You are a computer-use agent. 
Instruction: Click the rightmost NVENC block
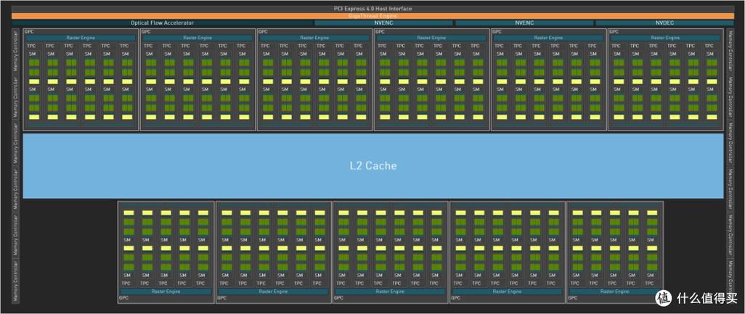pyautogui.click(x=524, y=23)
